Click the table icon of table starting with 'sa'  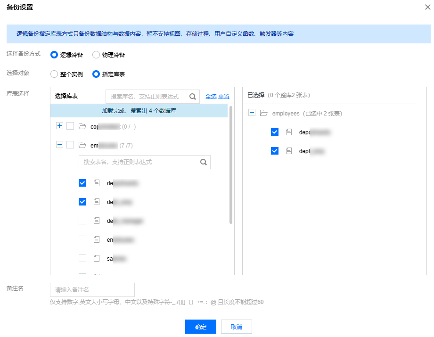97,258
